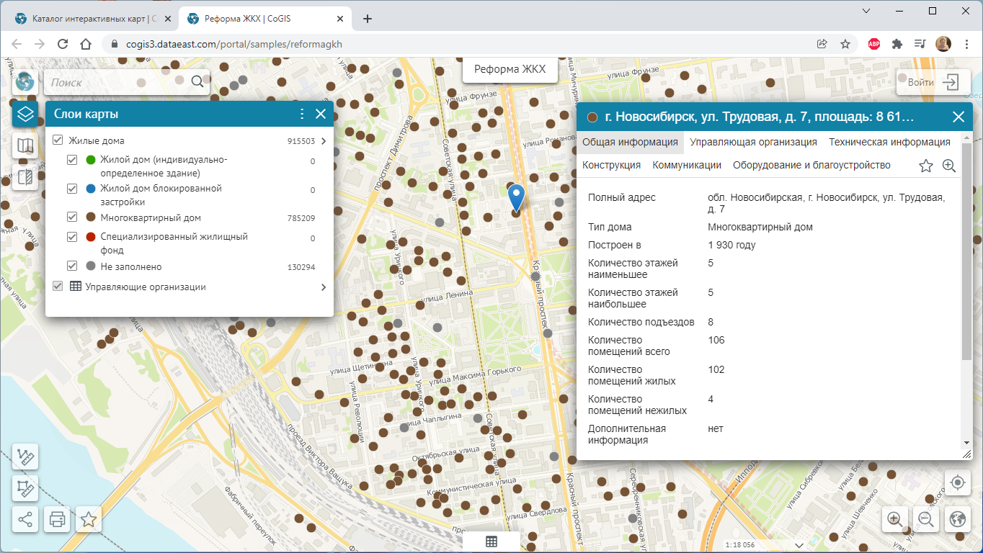This screenshot has width=983, height=553.
Task: Switch to the Управляющая организация tab
Action: [753, 142]
